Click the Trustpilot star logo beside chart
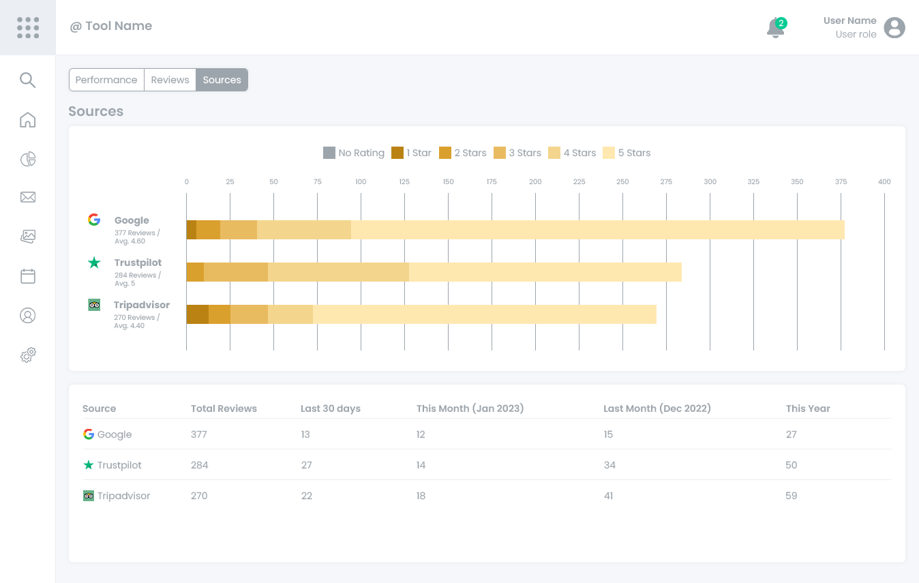Screen dimensions: 919x583 (x=94, y=263)
